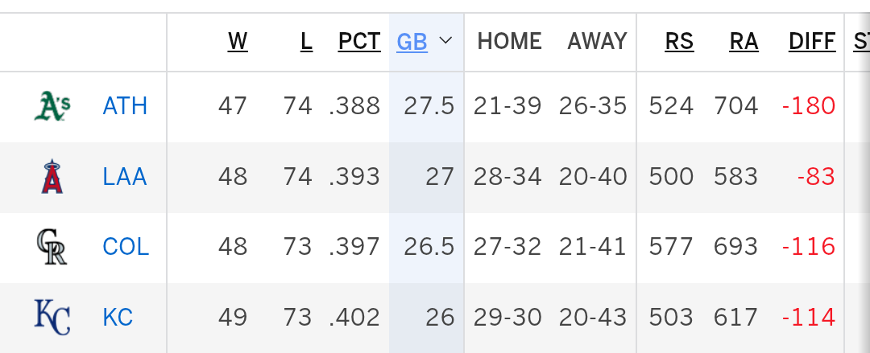870x353 pixels.
Task: Click the HOME column header
Action: (x=509, y=42)
